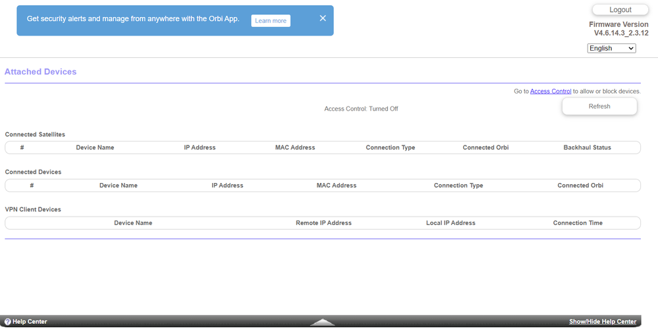Click the Help Center question mark icon
658x335 pixels.
[8, 322]
